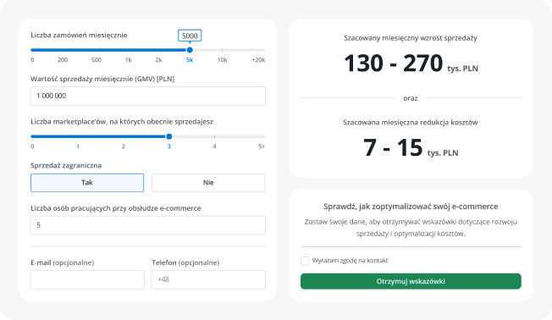Focus the e-commerce staff count field
Image resolution: width=552 pixels, height=320 pixels.
pos(148,225)
